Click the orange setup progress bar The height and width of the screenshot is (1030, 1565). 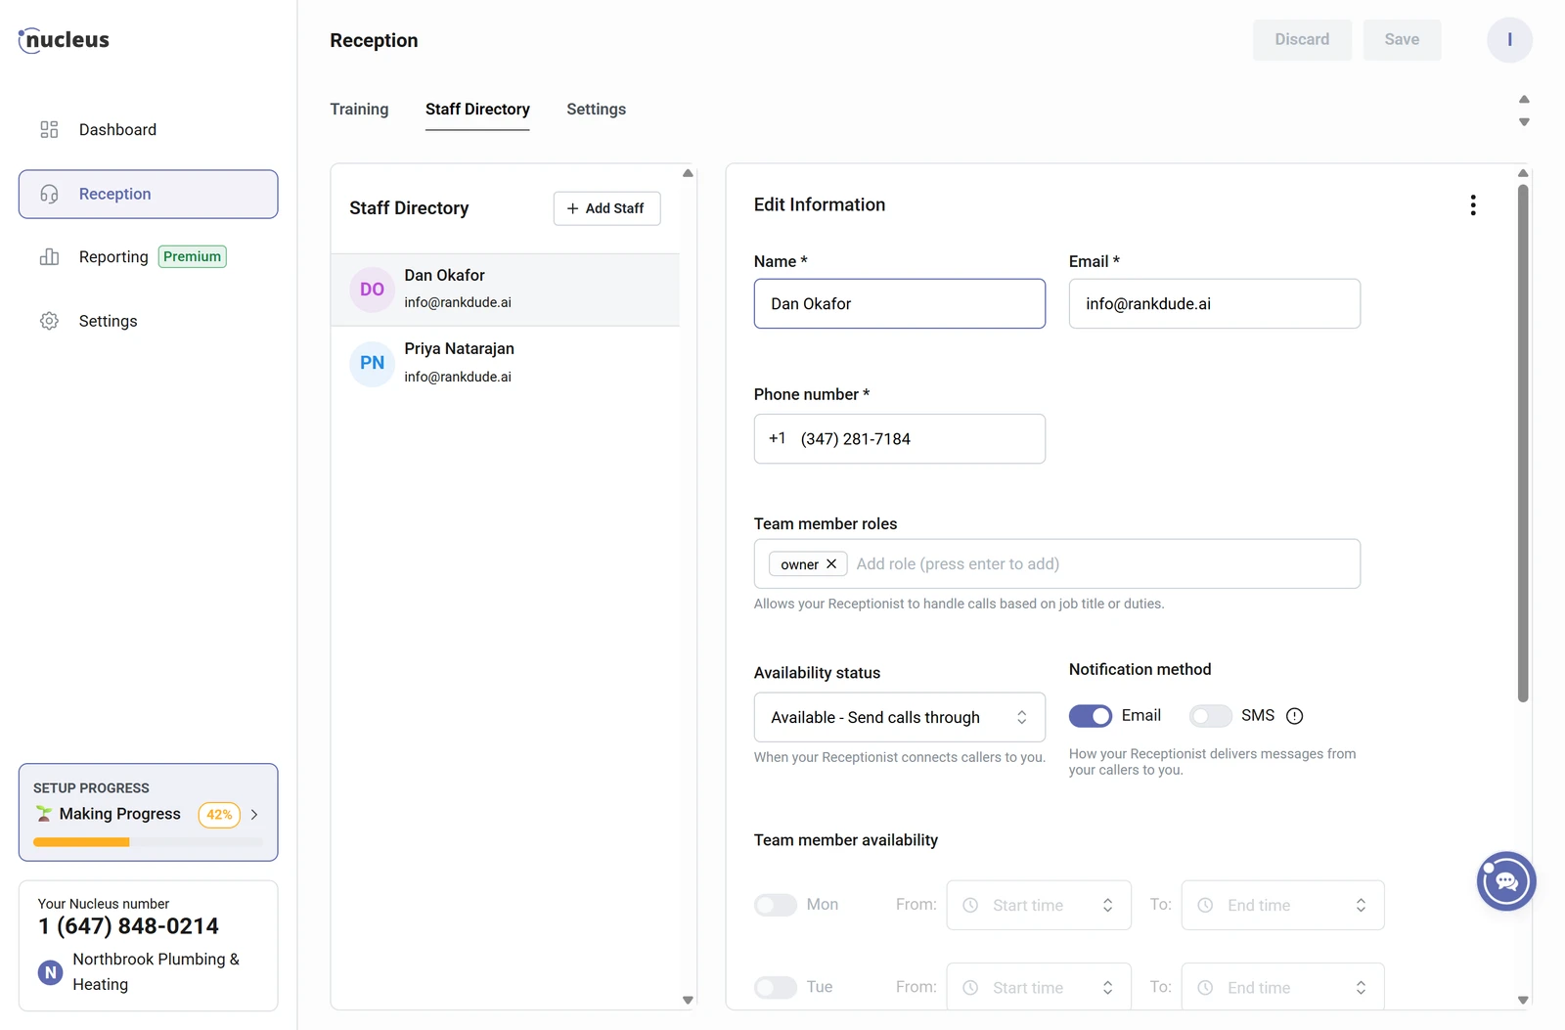(81, 842)
